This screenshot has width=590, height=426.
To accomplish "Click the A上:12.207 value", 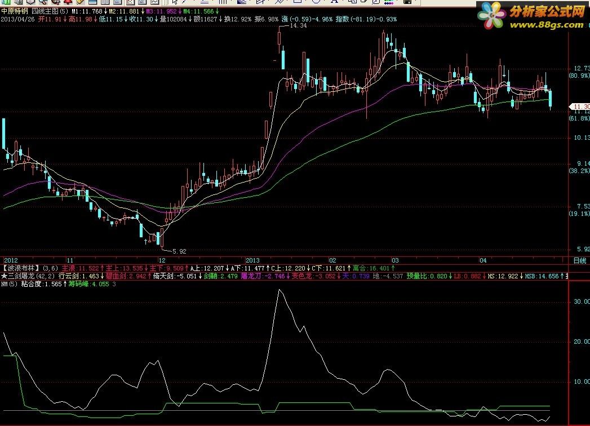I will [207, 268].
